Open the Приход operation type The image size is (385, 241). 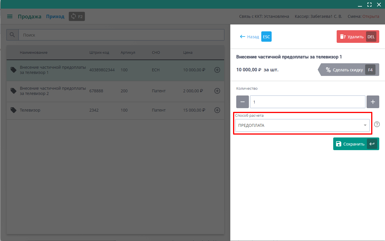coord(55,17)
